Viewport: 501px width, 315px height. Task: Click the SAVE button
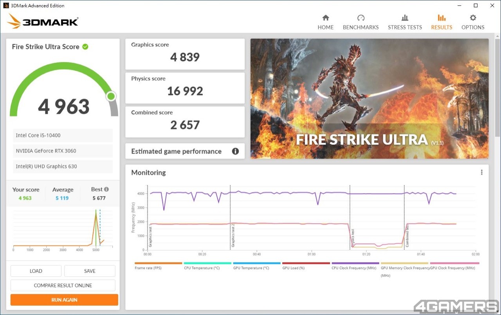[x=90, y=271]
